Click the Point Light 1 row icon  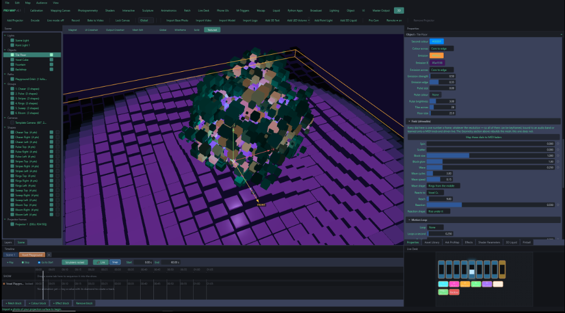click(x=12, y=45)
